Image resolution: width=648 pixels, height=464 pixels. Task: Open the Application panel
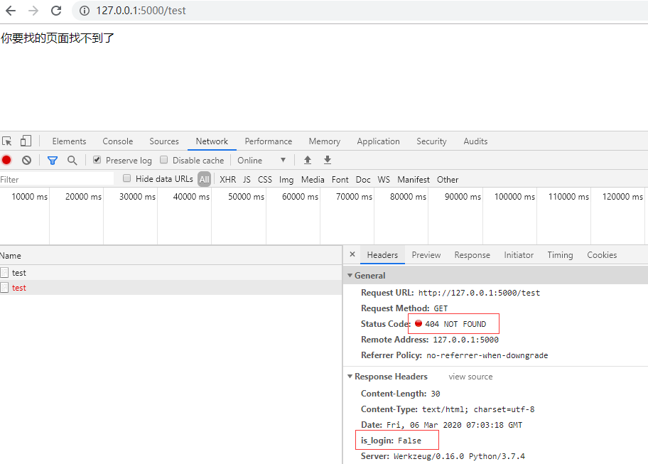click(x=378, y=141)
